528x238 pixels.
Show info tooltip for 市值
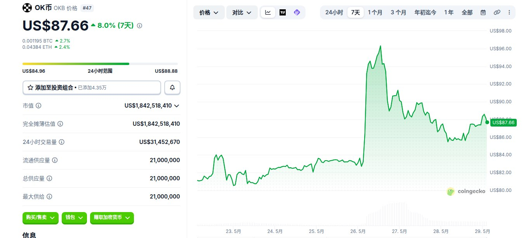click(x=39, y=106)
